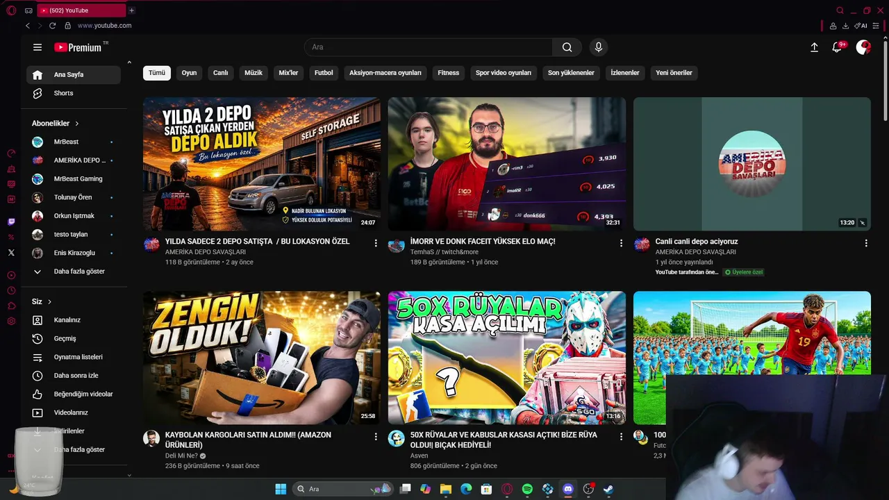Switch to the (502) YouTube browser tab

pyautogui.click(x=81, y=10)
